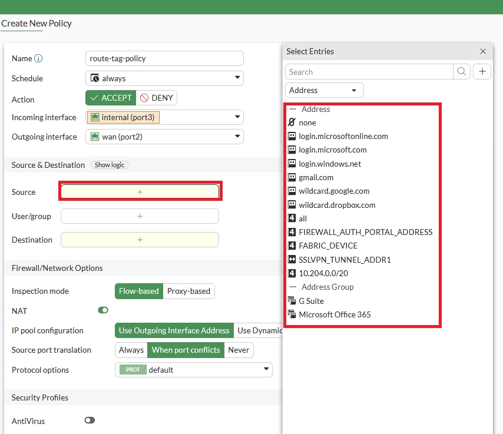Click the range icon beside SSLVPN_TUNNEL_ADDR1
The width and height of the screenshot is (503, 434).
pos(292,260)
